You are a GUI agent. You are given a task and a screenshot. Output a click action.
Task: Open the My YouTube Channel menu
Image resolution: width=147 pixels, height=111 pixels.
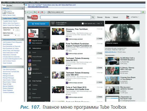point(21,2)
